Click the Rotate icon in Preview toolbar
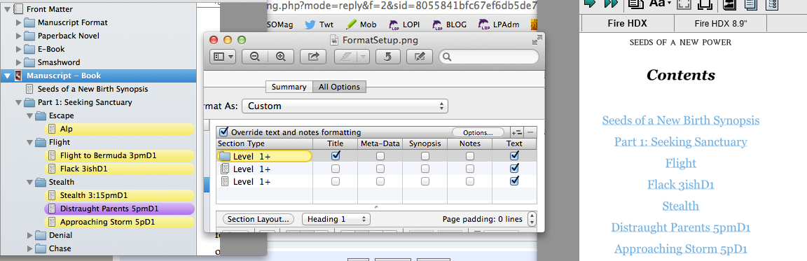Screen dimensions: 807x261 pyautogui.click(x=388, y=57)
